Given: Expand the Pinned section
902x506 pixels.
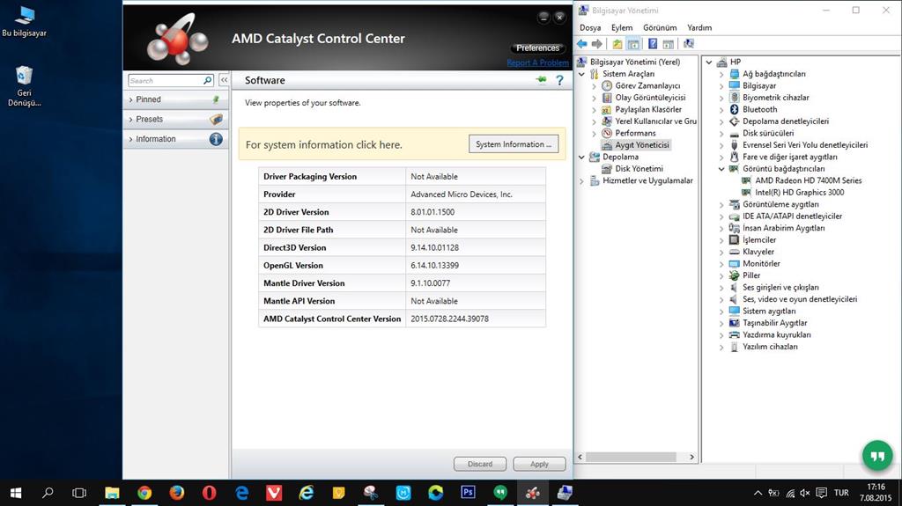Looking at the screenshot, I should pos(175,99).
